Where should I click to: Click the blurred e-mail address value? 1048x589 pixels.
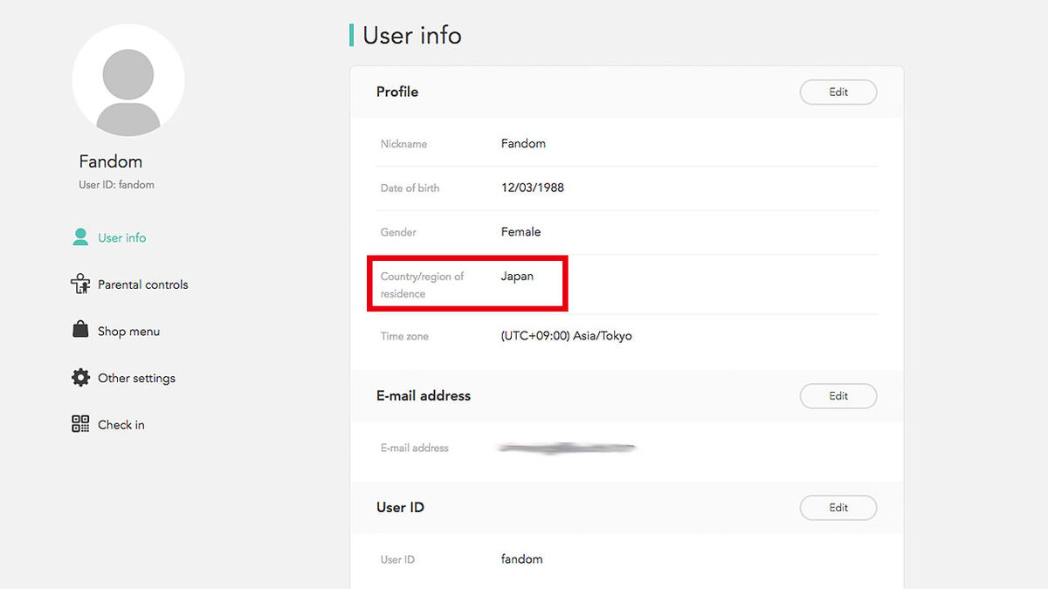(x=566, y=448)
